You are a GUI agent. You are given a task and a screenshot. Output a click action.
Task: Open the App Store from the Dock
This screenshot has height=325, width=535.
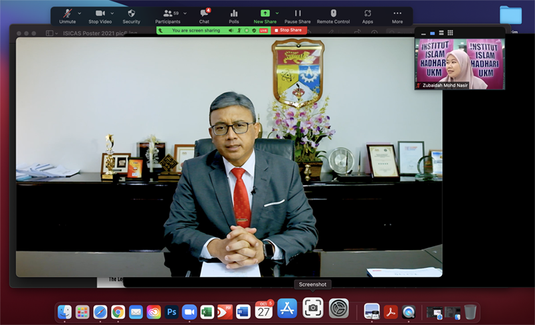pos(287,309)
